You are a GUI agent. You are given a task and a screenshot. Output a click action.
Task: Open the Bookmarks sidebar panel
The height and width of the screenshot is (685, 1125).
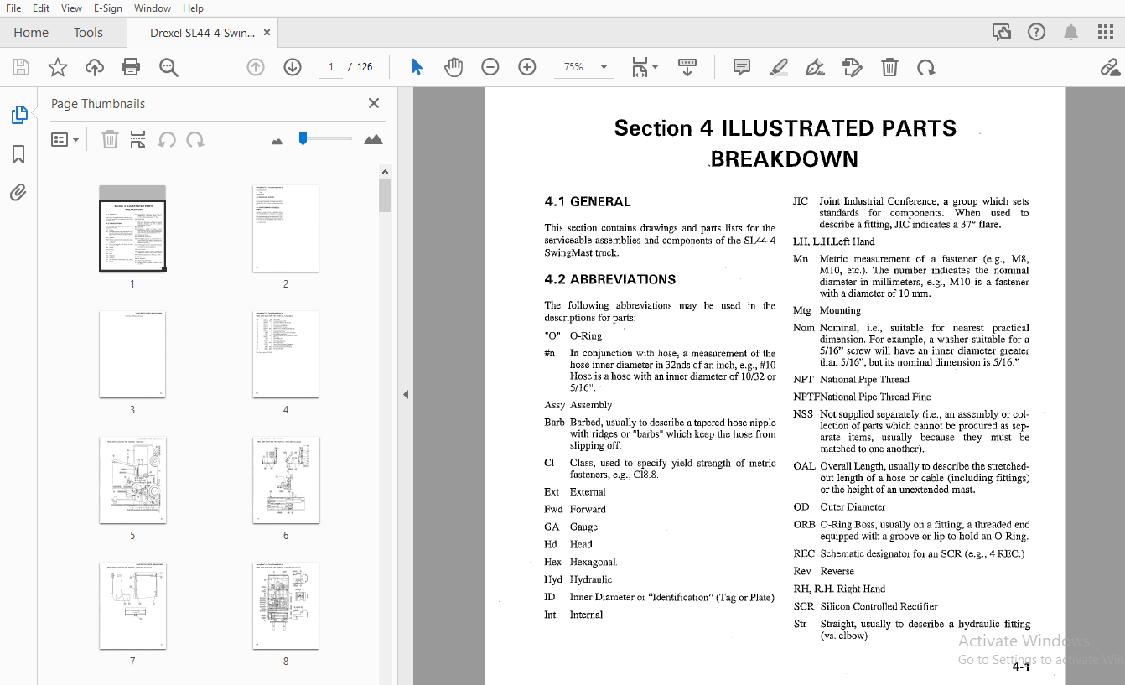pos(18,154)
